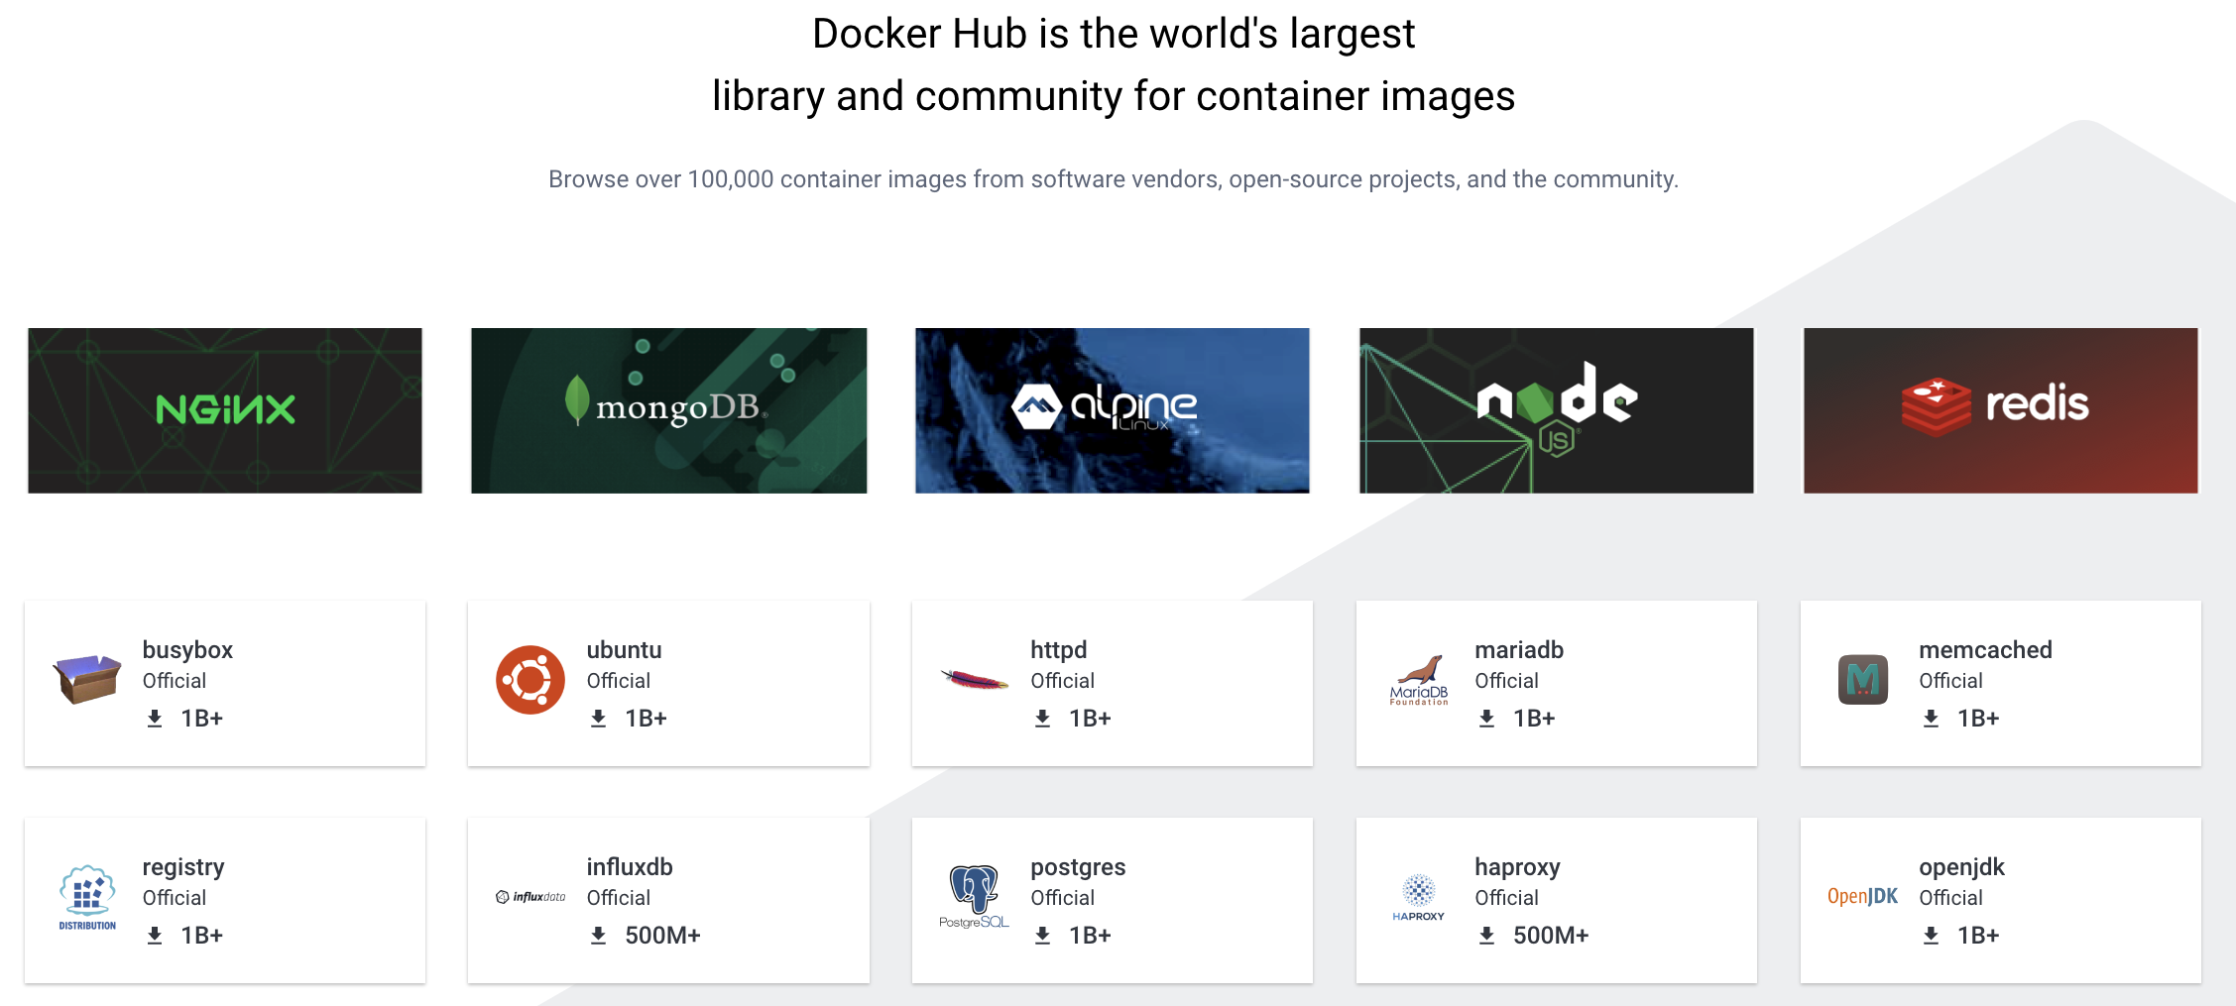Select the redis featured banner
The width and height of the screenshot is (2236, 1006).
(x=2000, y=410)
